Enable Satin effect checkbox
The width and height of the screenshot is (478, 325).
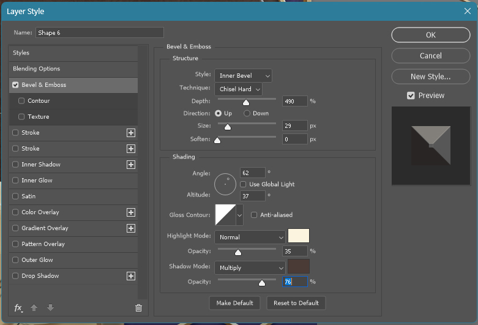15,196
